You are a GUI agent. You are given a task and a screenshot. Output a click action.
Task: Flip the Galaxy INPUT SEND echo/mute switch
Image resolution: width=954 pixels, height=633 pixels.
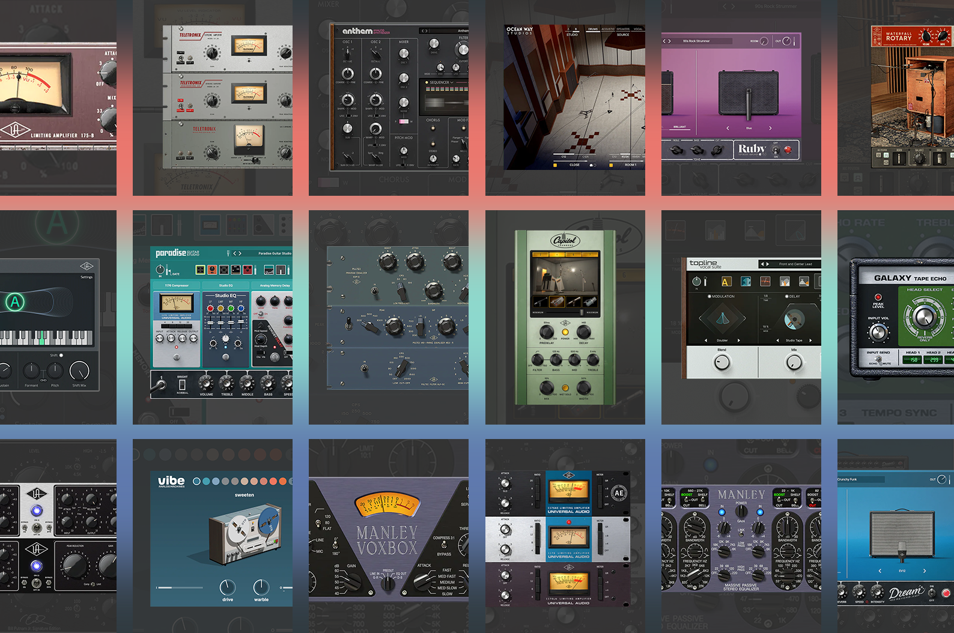point(878,360)
